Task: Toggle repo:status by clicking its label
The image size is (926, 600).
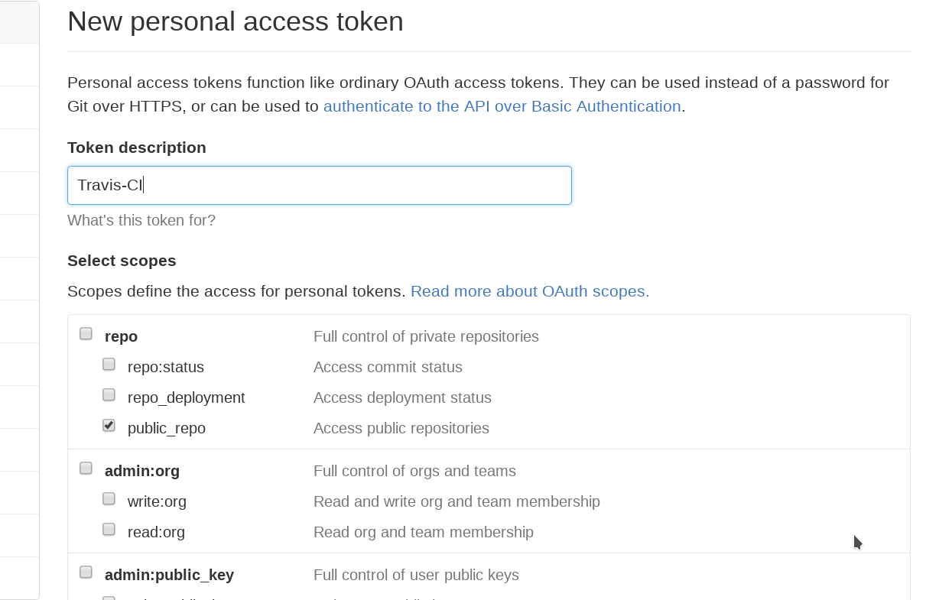Action: click(x=166, y=367)
